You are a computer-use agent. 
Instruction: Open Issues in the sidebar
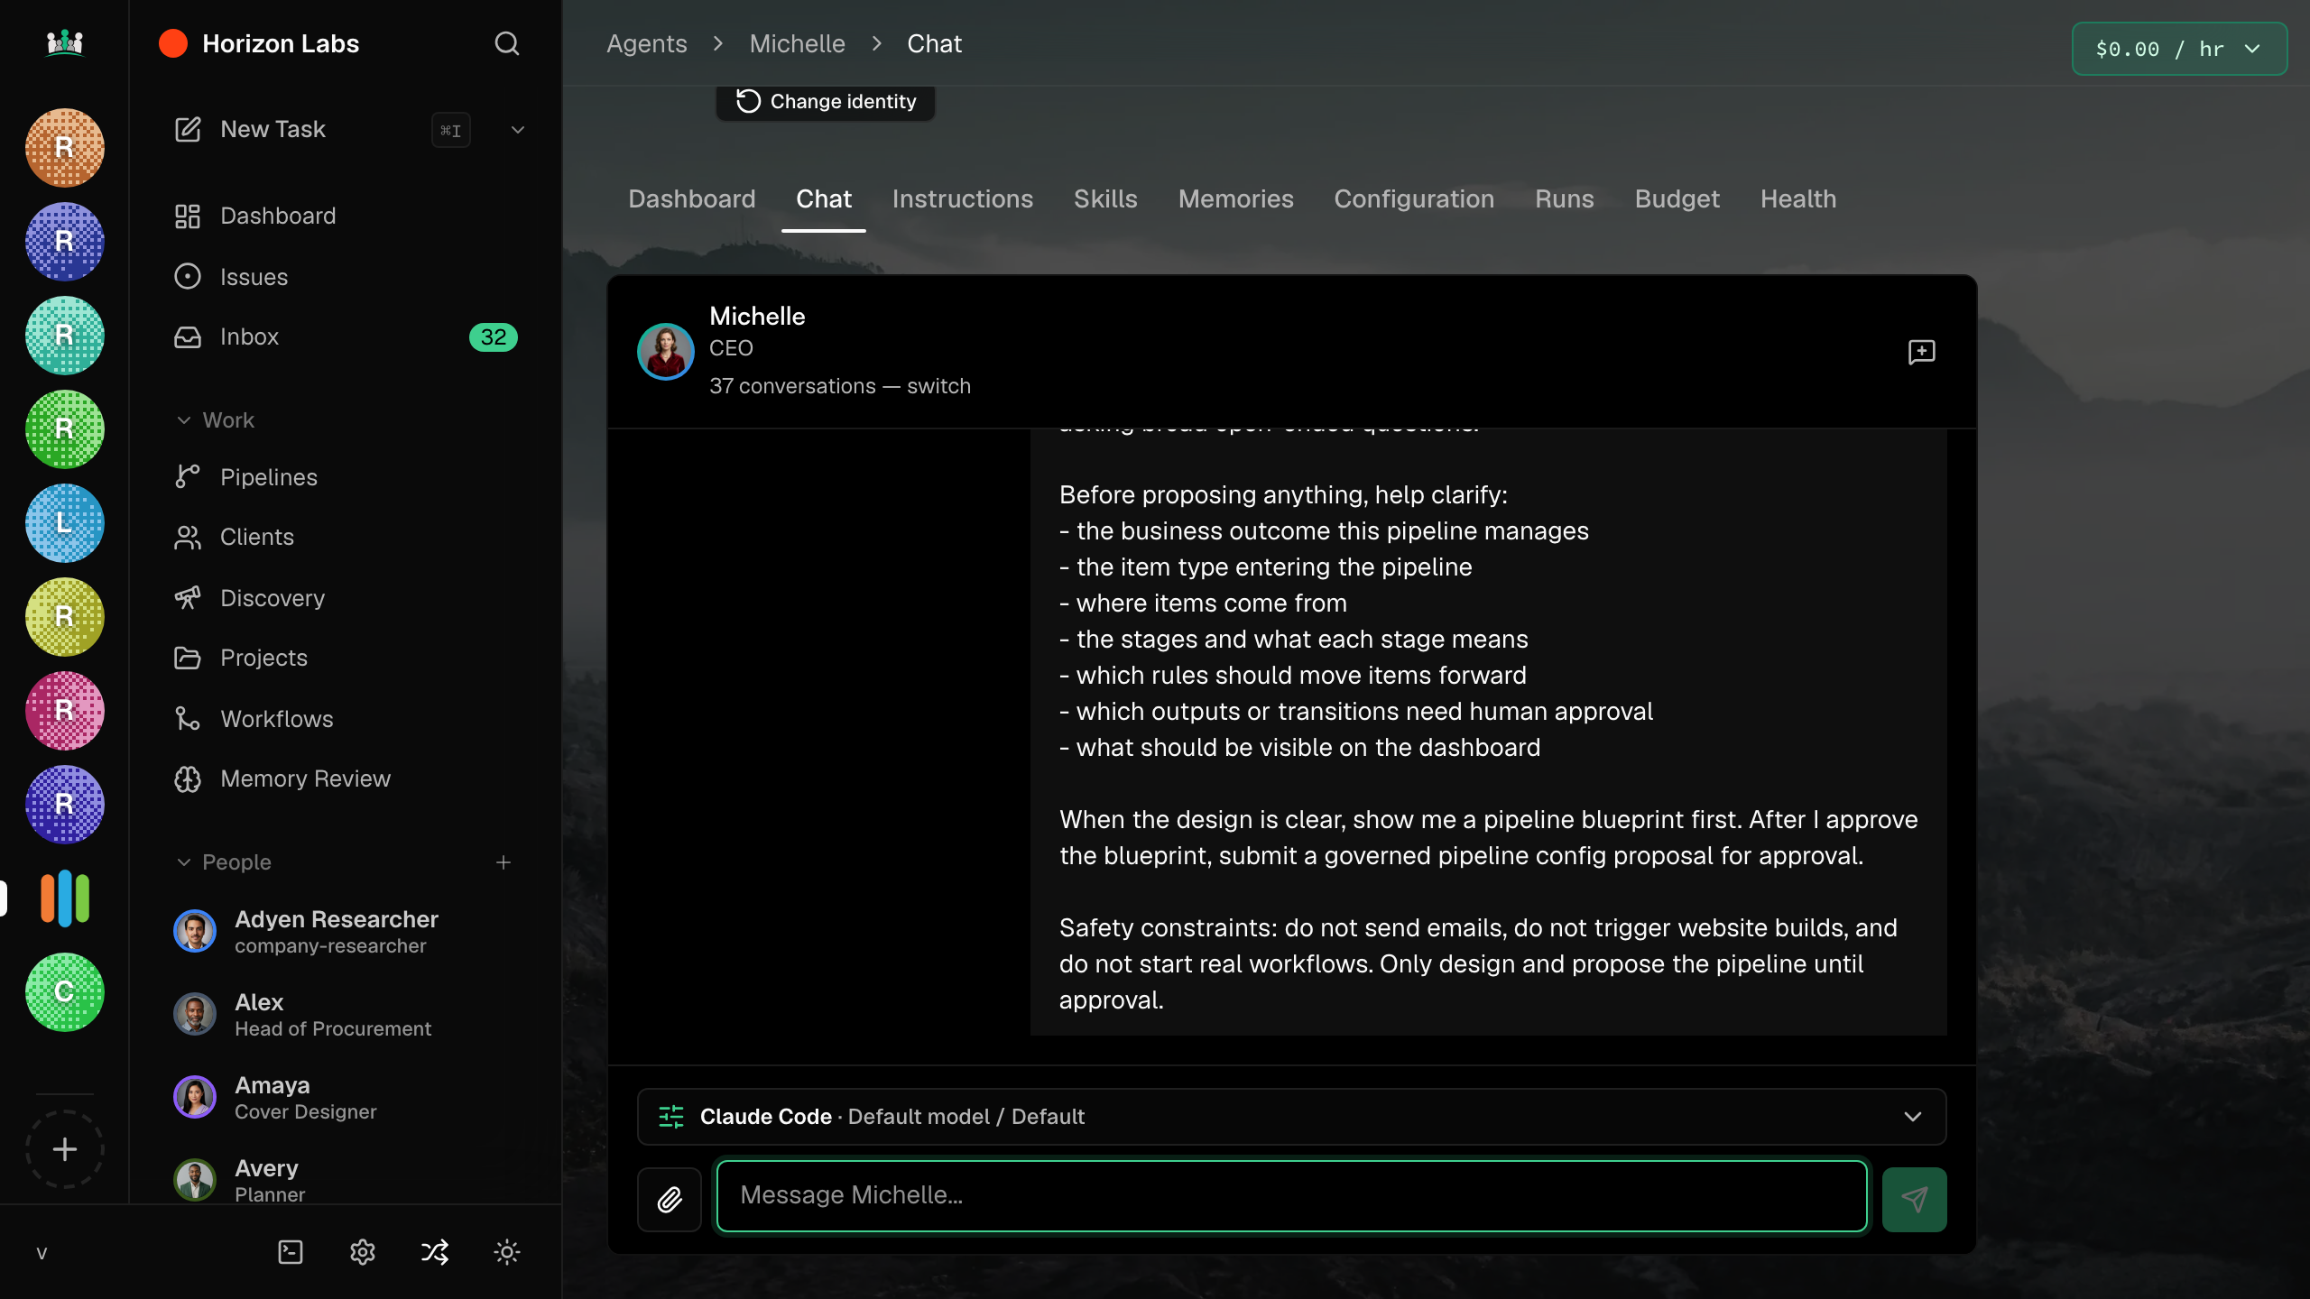[346, 277]
